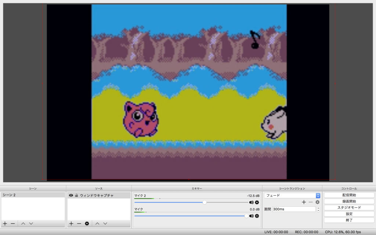Click CPU: 12.6%, 60.00 fps status
This screenshot has width=376, height=235.
[343, 232]
